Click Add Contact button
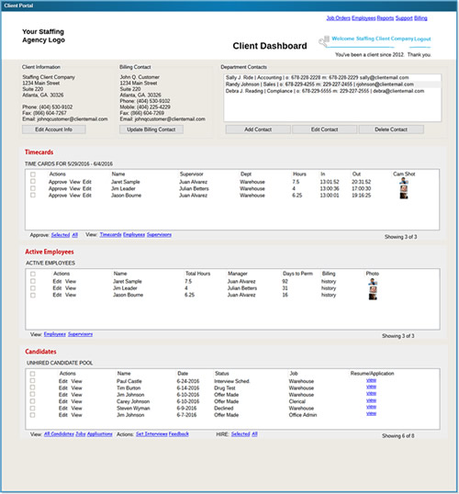459x494 pixels. pyautogui.click(x=258, y=129)
